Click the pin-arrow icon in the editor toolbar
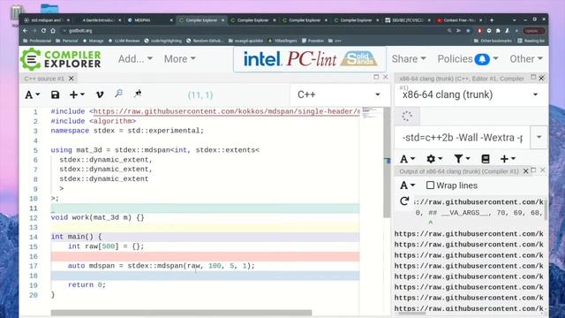 click(x=138, y=95)
